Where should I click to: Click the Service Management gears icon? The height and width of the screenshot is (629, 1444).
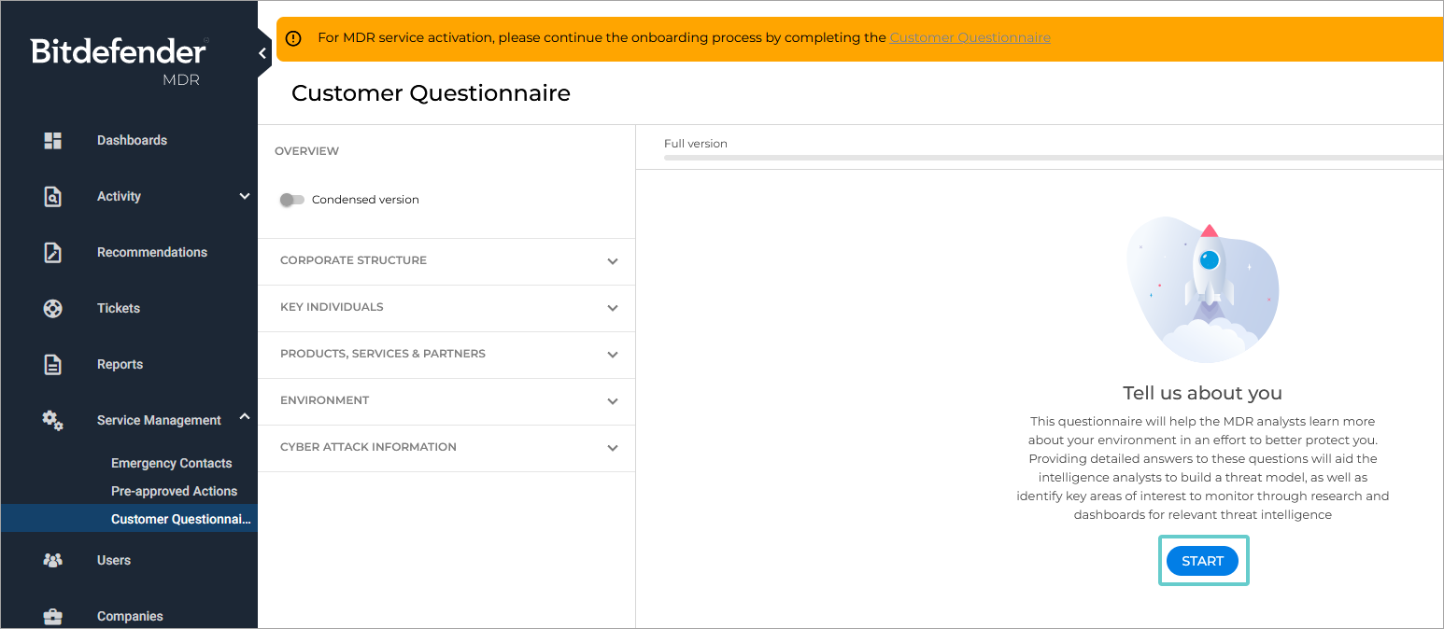pyautogui.click(x=53, y=421)
